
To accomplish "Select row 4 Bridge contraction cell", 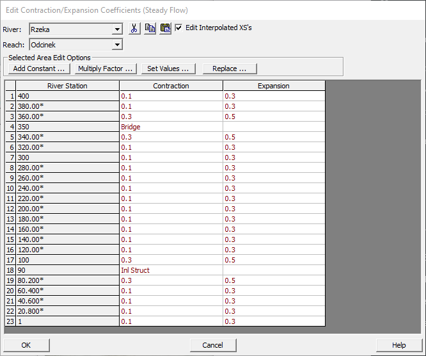I will [171, 127].
